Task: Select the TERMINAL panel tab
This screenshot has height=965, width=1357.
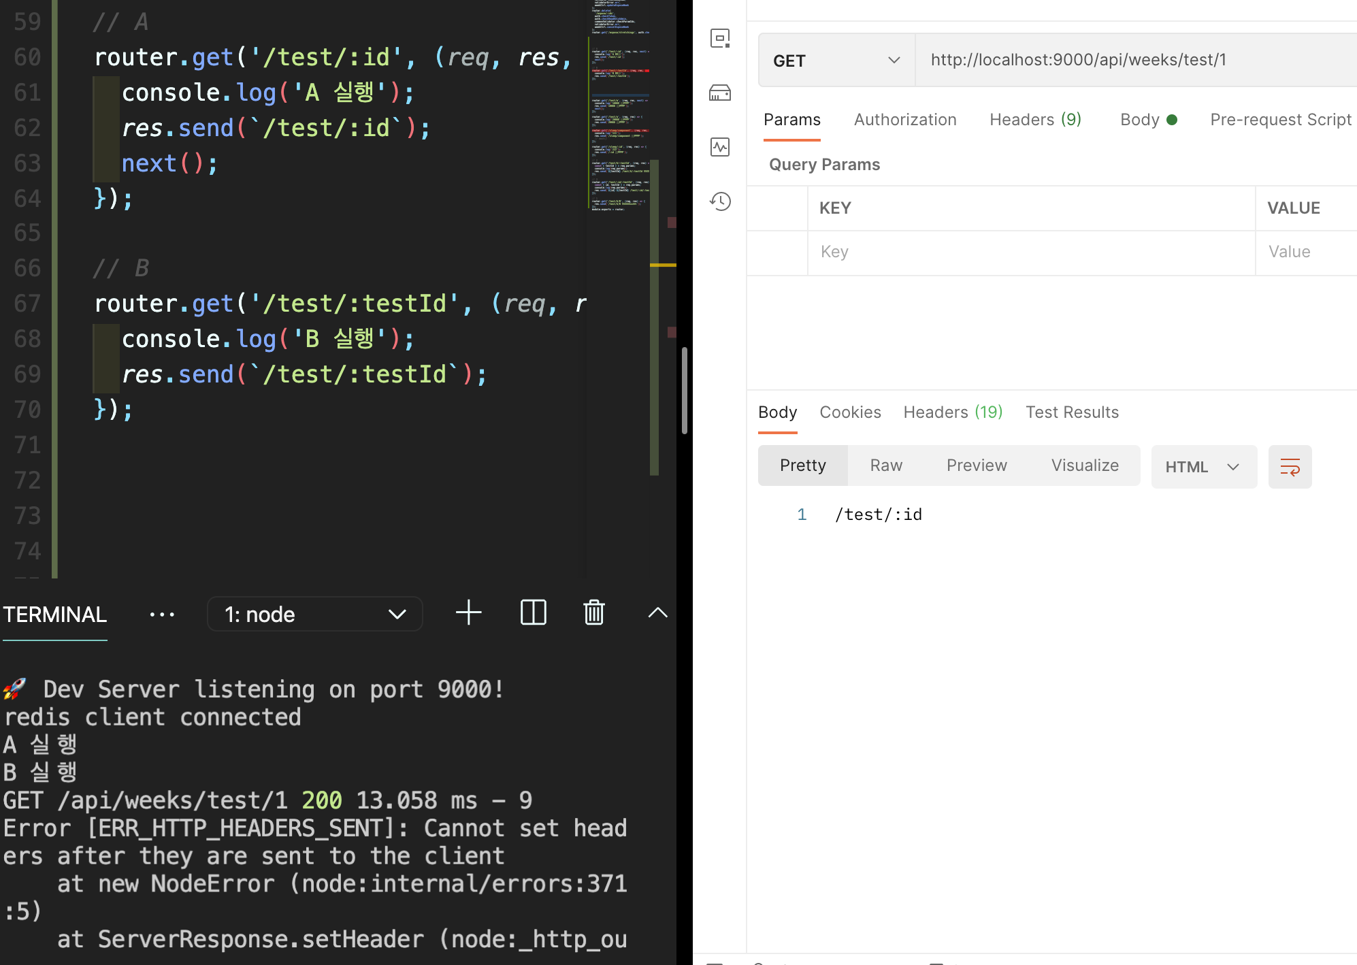Action: coord(54,615)
